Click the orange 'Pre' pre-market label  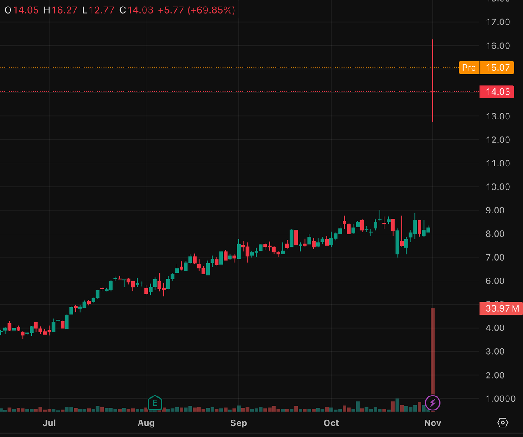469,68
